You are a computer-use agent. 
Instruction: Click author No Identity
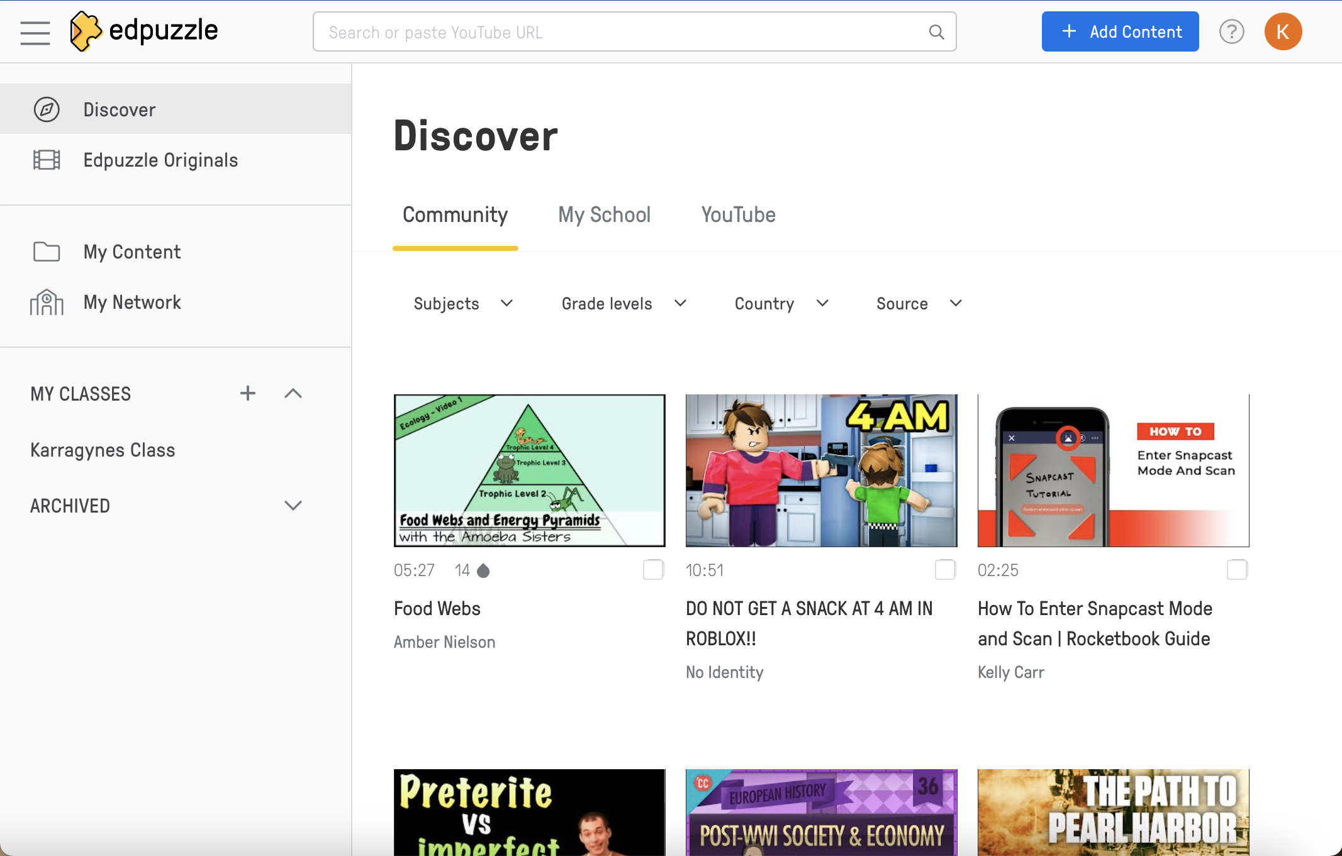(x=725, y=672)
